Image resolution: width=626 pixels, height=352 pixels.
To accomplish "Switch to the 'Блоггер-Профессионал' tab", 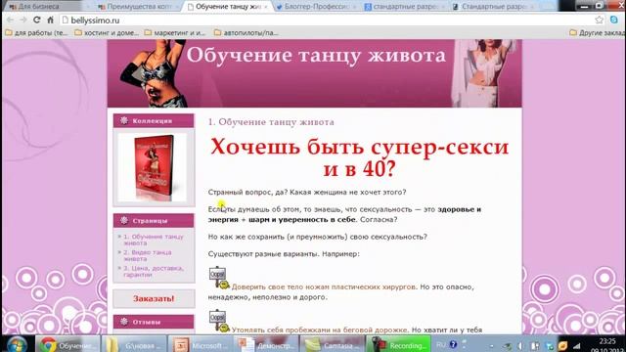I will click(316, 7).
